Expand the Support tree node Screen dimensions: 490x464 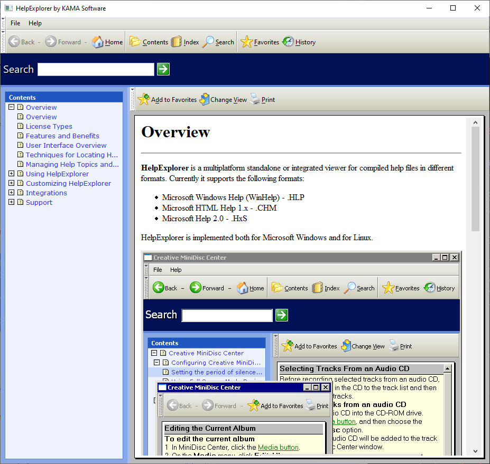click(11, 202)
